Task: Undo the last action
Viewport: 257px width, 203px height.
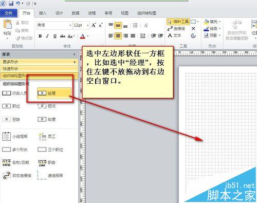Action: click(x=18, y=3)
